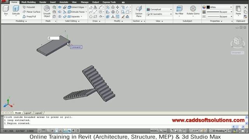
Task: Toggle Grid Display in the status bar
Action: pyautogui.click(x=44, y=131)
